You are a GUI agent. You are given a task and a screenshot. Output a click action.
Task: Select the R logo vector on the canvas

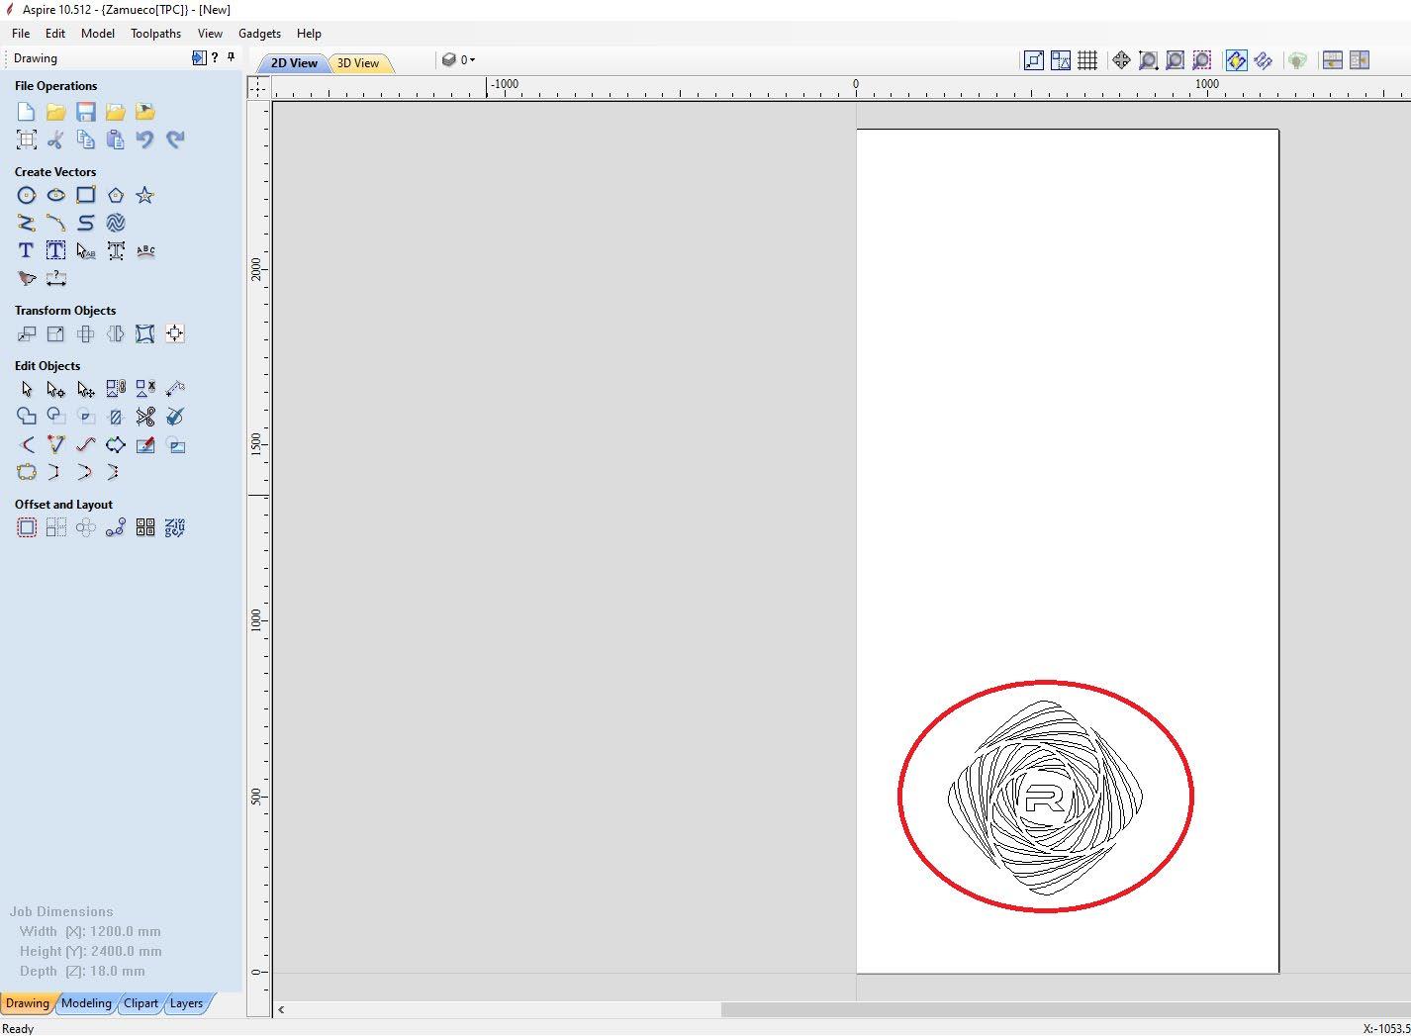click(1045, 798)
